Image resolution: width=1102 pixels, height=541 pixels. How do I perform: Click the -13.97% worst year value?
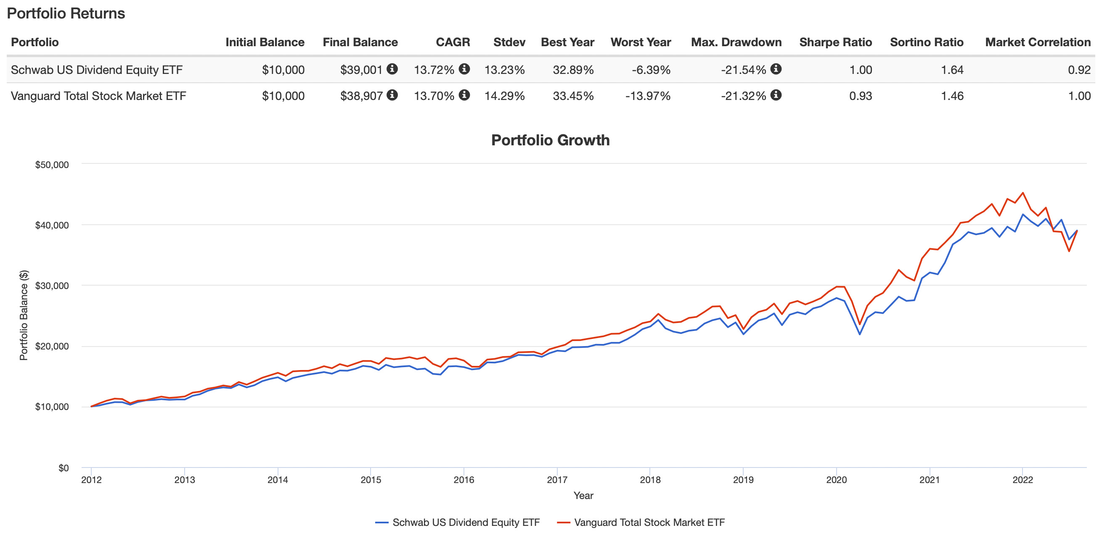[648, 96]
